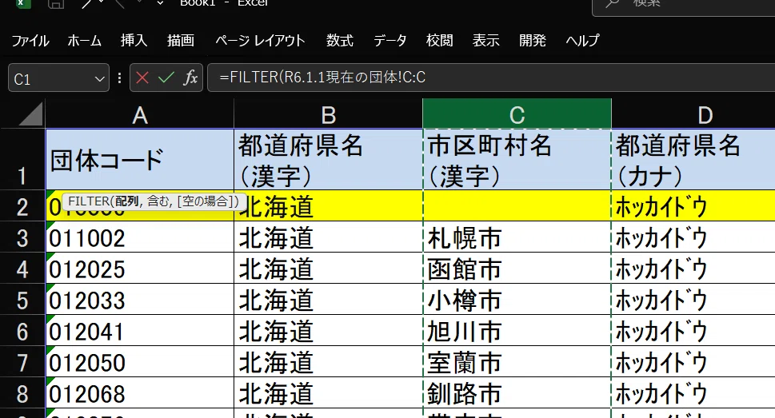
Task: Click the 含む argument in tooltip
Action: [x=158, y=201]
